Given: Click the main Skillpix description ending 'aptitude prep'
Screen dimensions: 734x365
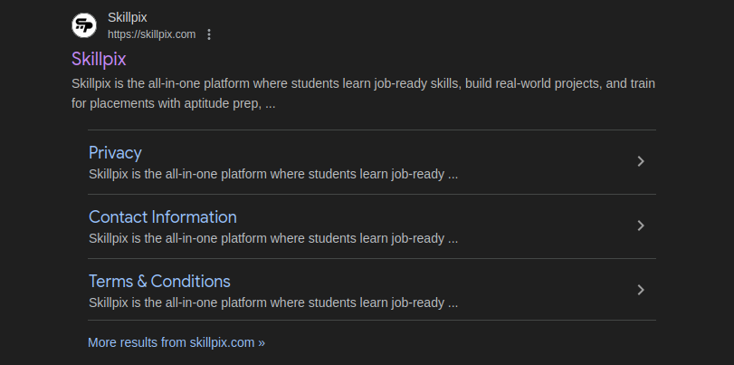Looking at the screenshot, I should (x=363, y=93).
